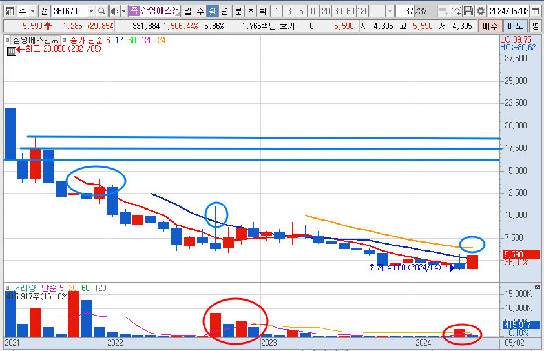Click the red 5,590 price axis tag
This screenshot has width=544, height=351.
point(521,255)
